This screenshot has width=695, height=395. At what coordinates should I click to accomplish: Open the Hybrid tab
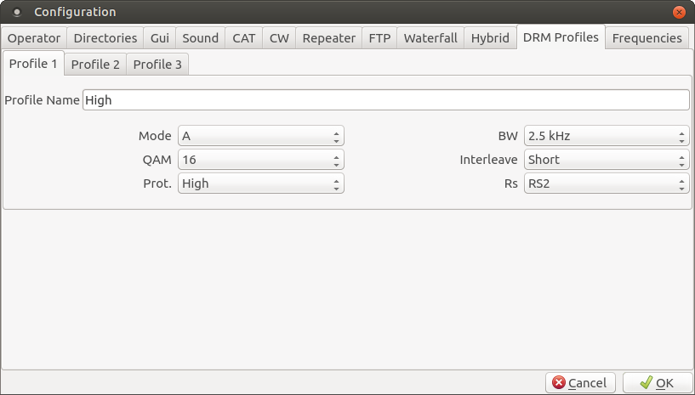[x=490, y=38]
